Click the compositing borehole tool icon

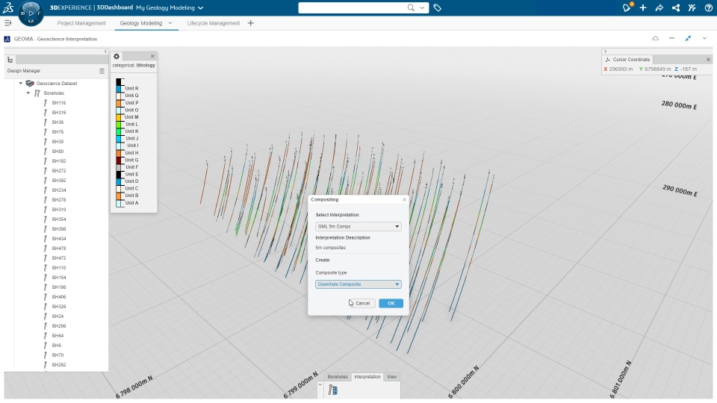click(x=333, y=390)
